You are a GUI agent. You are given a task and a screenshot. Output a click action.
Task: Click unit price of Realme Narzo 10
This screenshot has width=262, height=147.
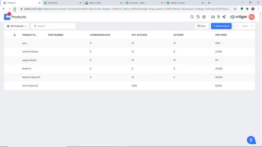(219, 77)
